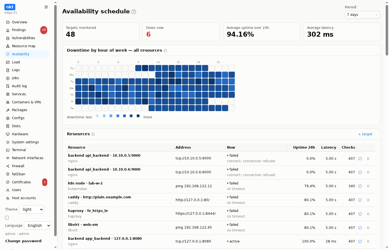Screen dimensions: 389x250
Task: Open the Theme dropdown set to light
Action: tap(31, 209)
